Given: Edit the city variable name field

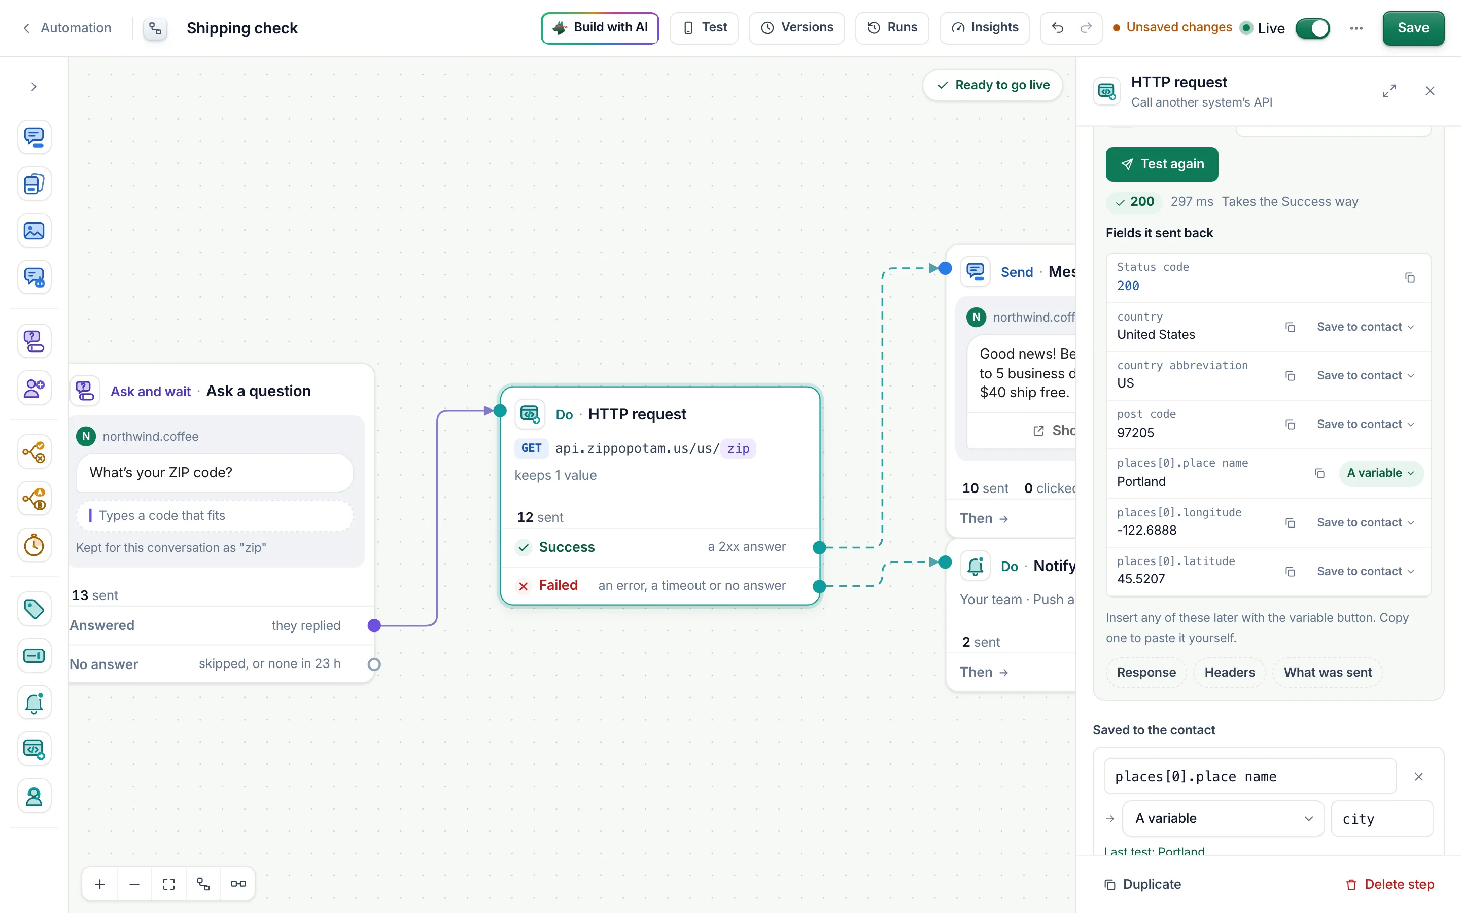Looking at the screenshot, I should (1381, 819).
